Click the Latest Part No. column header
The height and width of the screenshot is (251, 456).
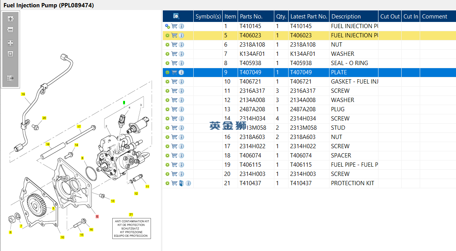pos(309,16)
